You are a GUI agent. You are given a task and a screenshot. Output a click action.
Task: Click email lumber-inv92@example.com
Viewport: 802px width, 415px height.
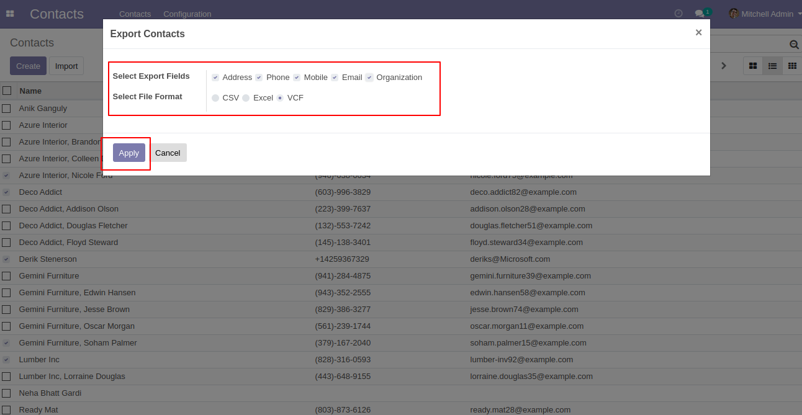point(521,360)
